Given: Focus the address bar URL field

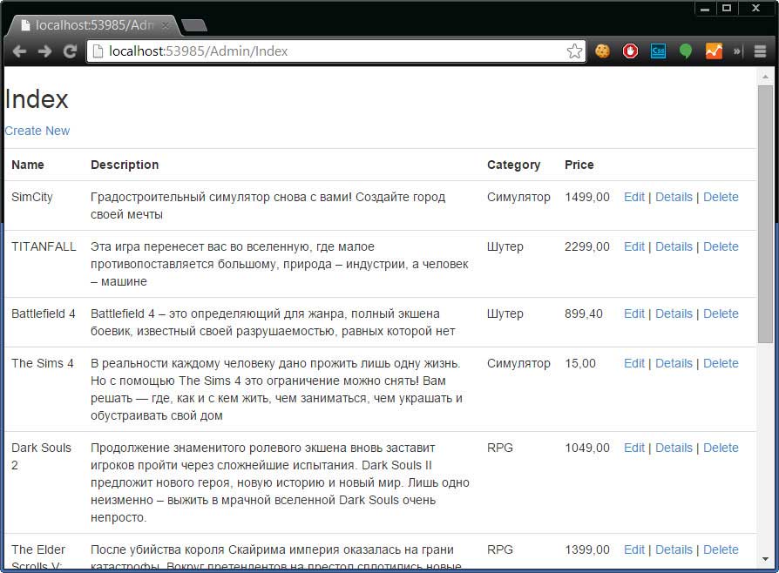Looking at the screenshot, I should tap(335, 51).
